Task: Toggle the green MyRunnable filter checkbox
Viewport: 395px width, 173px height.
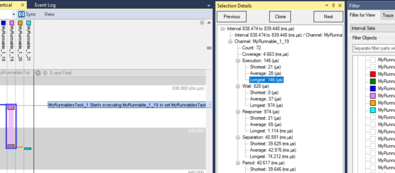Action: [373, 82]
